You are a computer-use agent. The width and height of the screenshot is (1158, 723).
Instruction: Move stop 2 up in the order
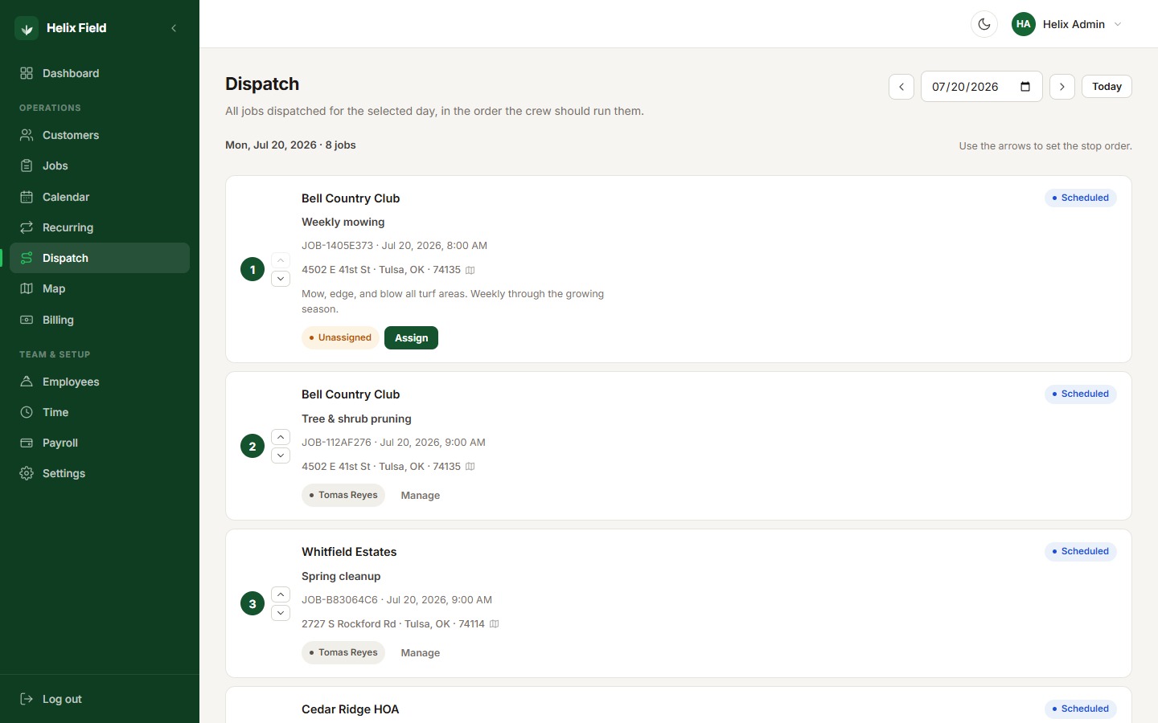tap(281, 437)
